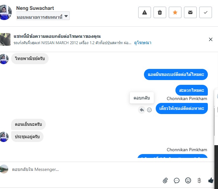218x189 pixels.
Task: Open the ดูโฆษณา link
Action: tap(142, 43)
